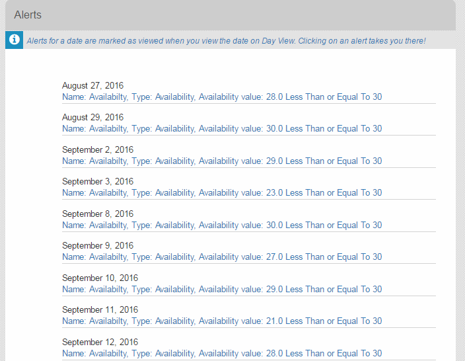The width and height of the screenshot is (465, 361).
Task: Select the September 11, 2016 date label
Action: (100, 309)
